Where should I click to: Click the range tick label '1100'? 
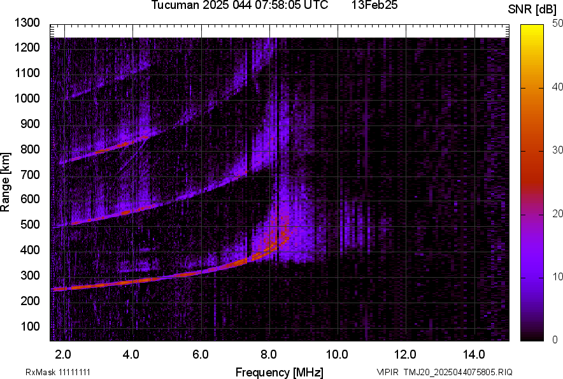[x=27, y=73]
